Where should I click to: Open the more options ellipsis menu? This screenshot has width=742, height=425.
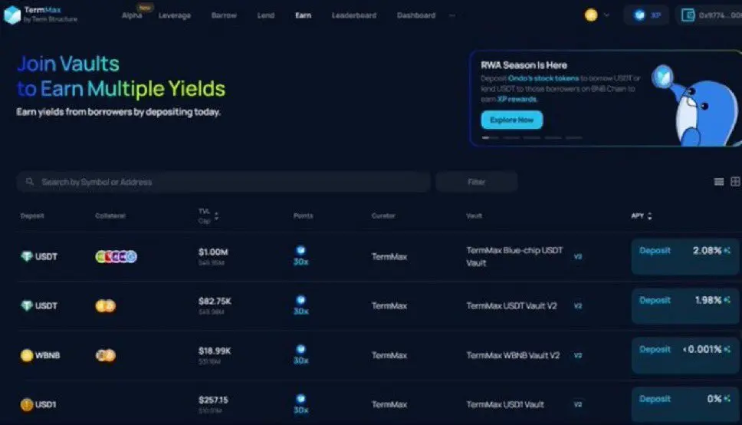coord(452,15)
